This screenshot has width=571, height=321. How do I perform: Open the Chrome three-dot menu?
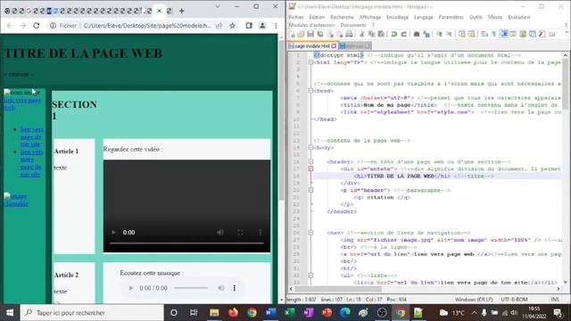276,26
